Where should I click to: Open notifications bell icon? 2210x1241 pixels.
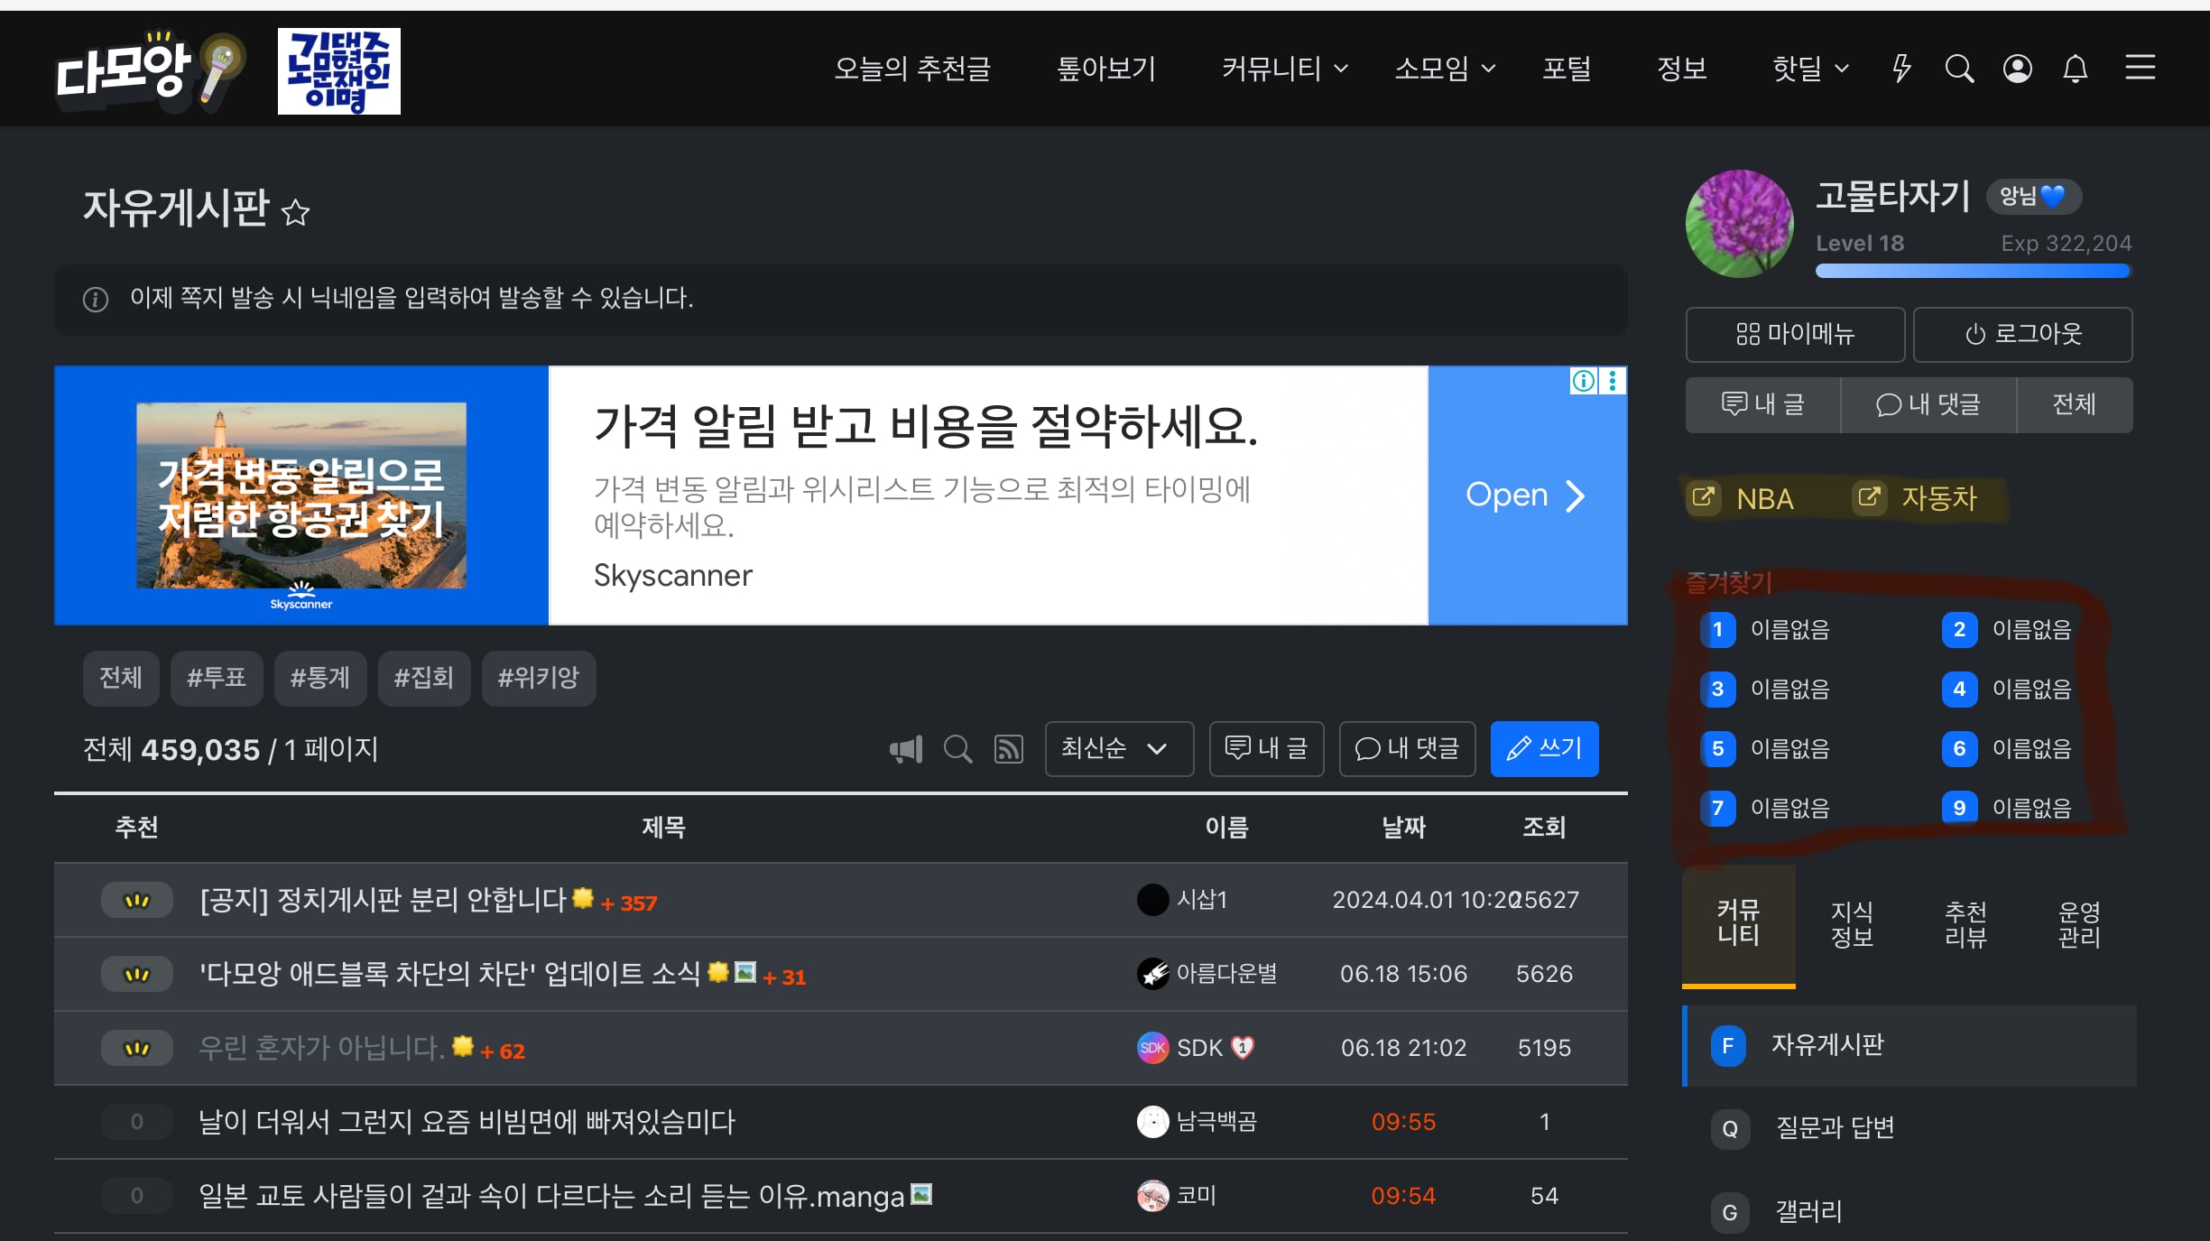(2076, 69)
